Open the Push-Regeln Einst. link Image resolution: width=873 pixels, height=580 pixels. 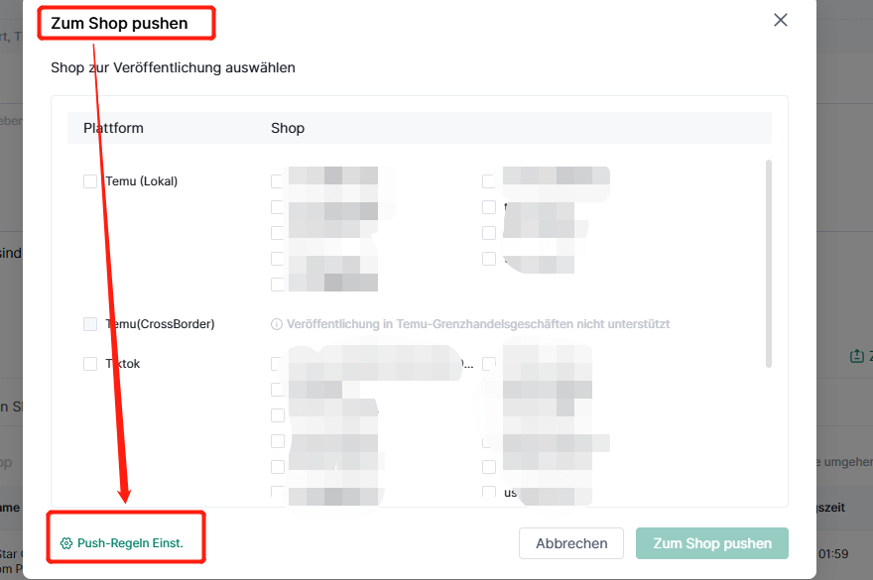[130, 543]
